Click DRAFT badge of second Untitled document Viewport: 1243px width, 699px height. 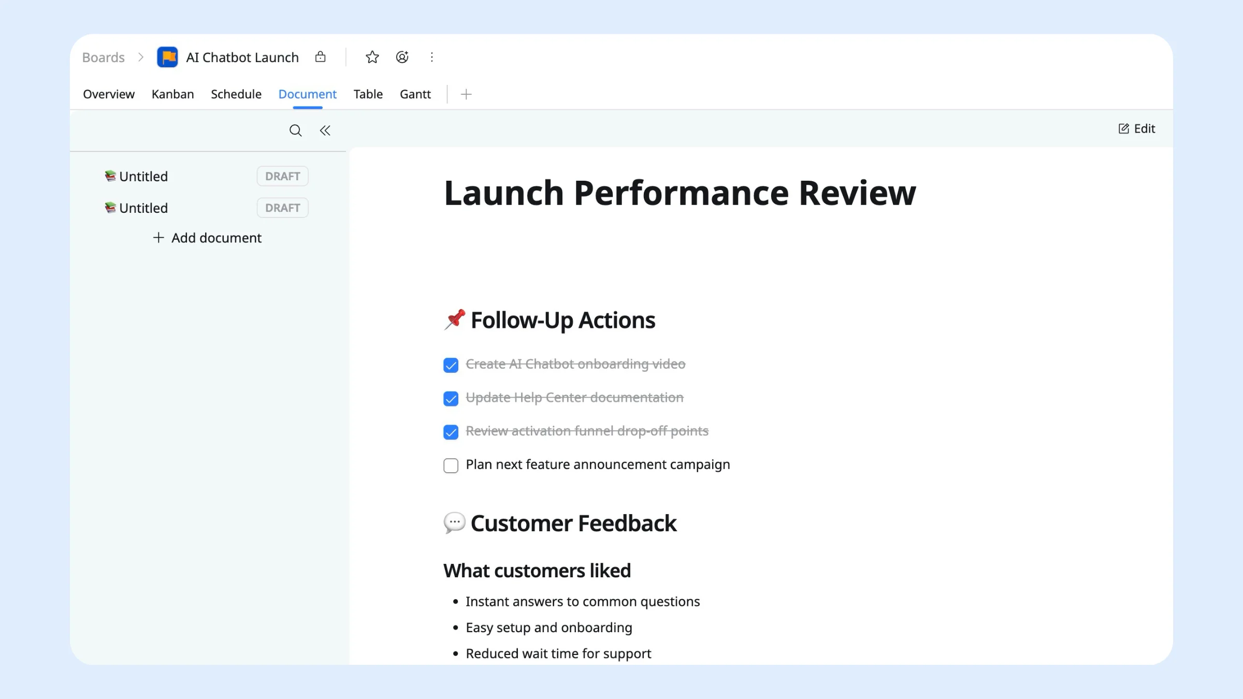pos(283,208)
